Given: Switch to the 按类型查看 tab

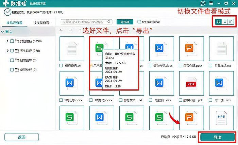Looking at the screenshot, I should click(x=41, y=23).
